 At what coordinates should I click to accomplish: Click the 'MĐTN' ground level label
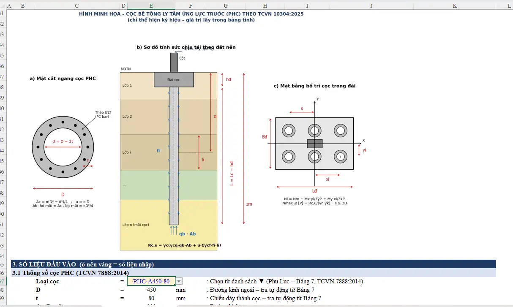pyautogui.click(x=126, y=69)
